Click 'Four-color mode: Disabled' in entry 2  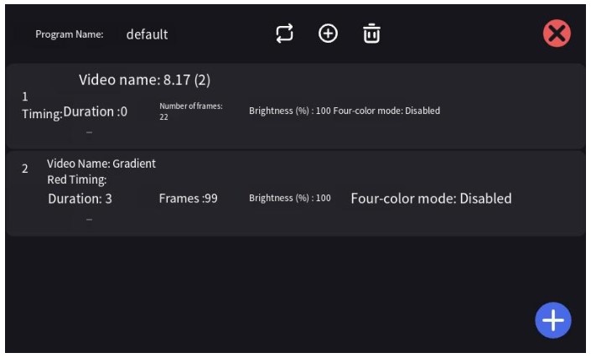click(x=431, y=199)
